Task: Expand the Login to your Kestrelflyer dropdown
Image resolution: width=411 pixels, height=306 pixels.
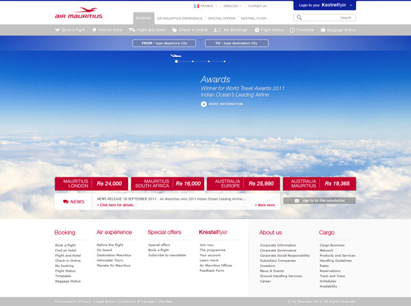Action: (x=325, y=5)
